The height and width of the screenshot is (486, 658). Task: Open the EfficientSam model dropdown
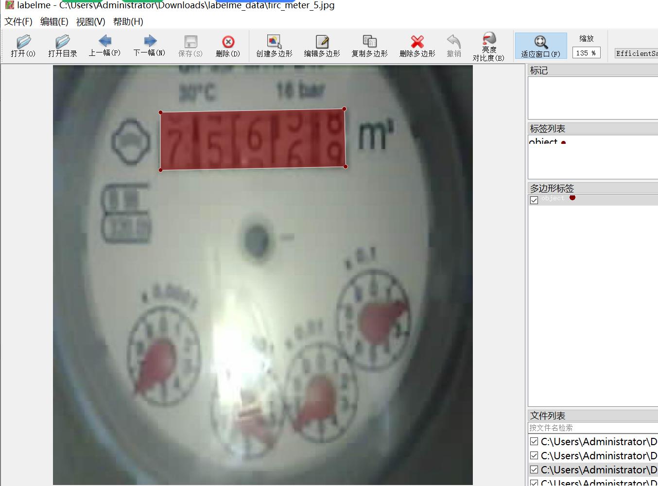pyautogui.click(x=636, y=53)
